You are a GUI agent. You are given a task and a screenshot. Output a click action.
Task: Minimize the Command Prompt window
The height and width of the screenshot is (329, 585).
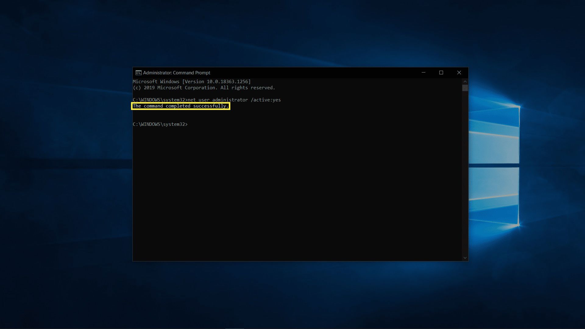click(424, 73)
